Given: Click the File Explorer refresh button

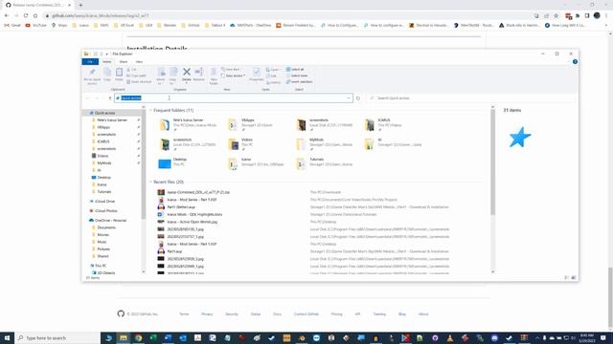Looking at the screenshot, I should tap(358, 98).
